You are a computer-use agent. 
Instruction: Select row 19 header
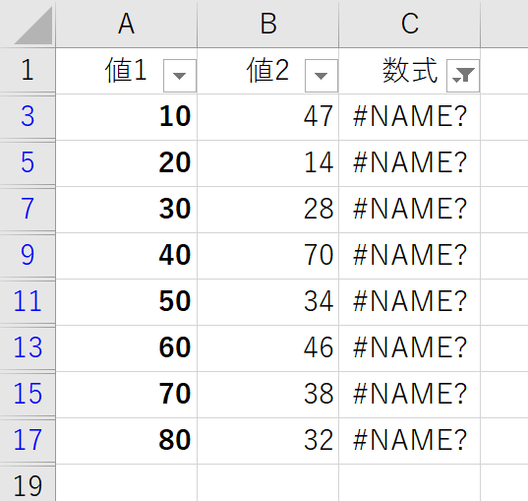28,484
